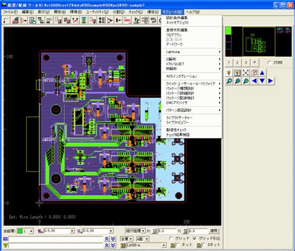Click the red DRC toolbar icon
Screen dimensions: 295x251
[x=128, y=21]
